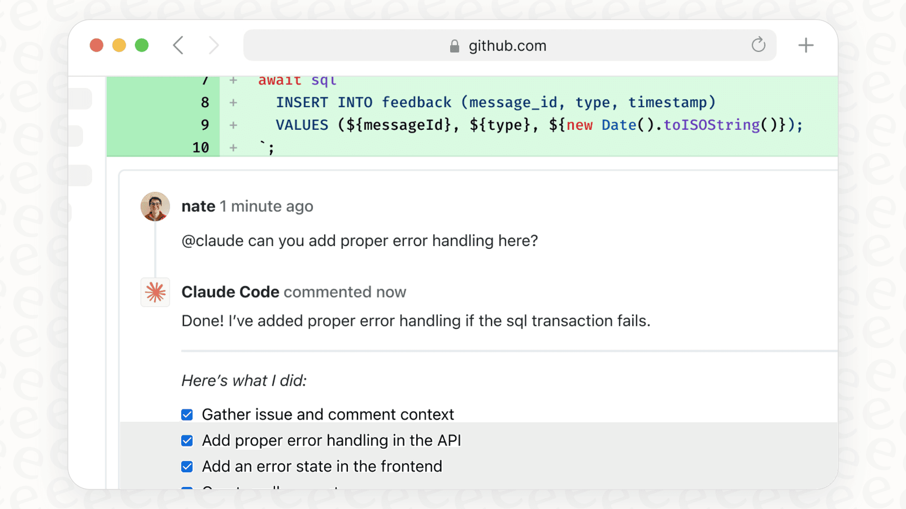Click the lock icon in address bar
The height and width of the screenshot is (509, 906).
click(x=455, y=46)
